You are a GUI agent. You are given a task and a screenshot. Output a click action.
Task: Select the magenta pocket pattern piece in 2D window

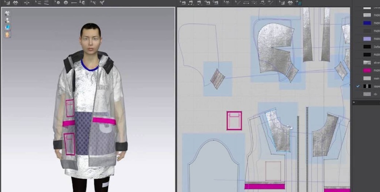point(234,121)
